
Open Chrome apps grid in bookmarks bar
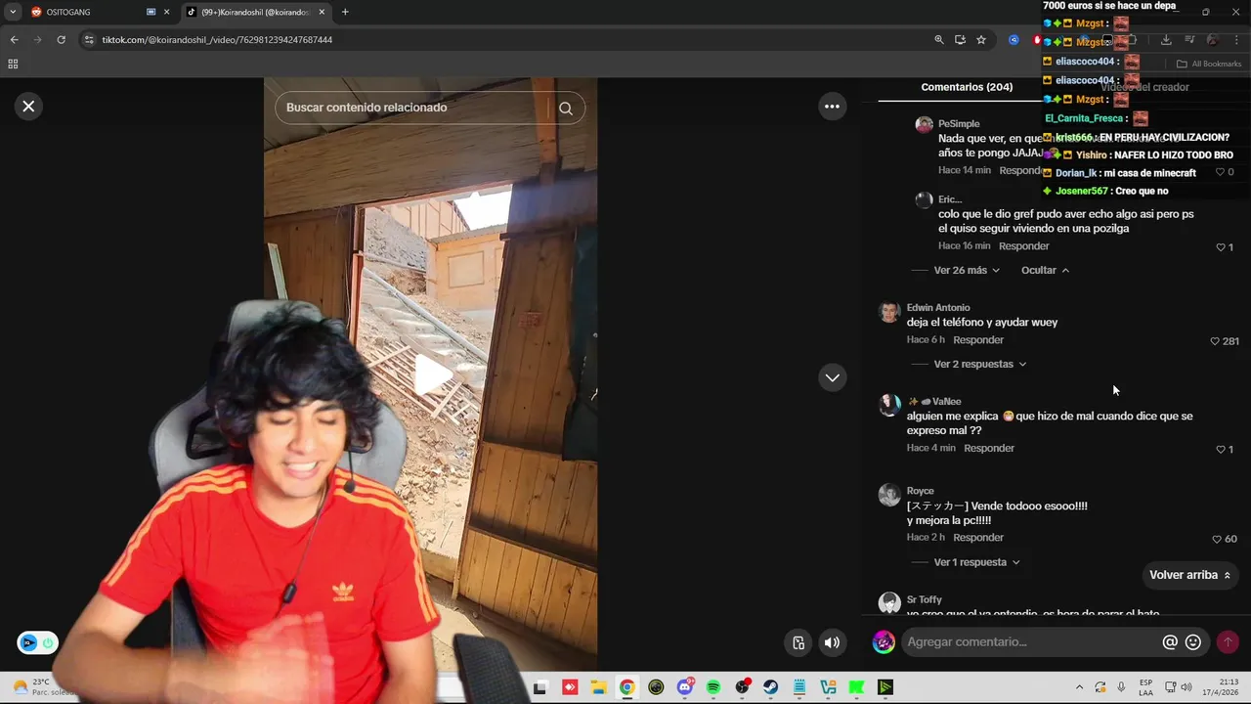point(13,64)
